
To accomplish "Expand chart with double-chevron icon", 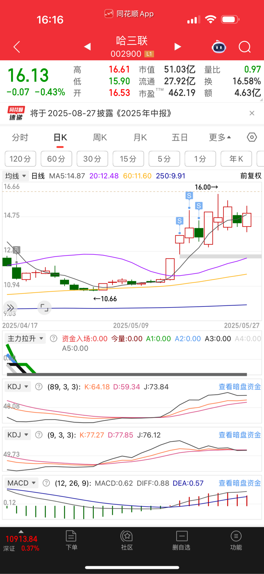I will [x=10, y=307].
